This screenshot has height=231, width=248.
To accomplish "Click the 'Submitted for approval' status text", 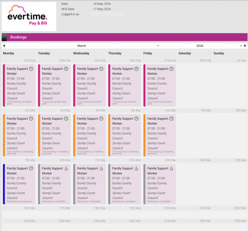I will (x=19, y=202).
